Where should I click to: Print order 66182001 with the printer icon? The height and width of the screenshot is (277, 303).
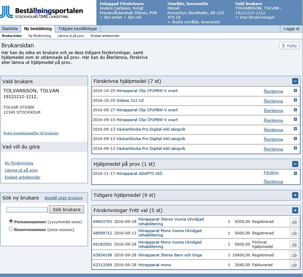[x=294, y=244]
